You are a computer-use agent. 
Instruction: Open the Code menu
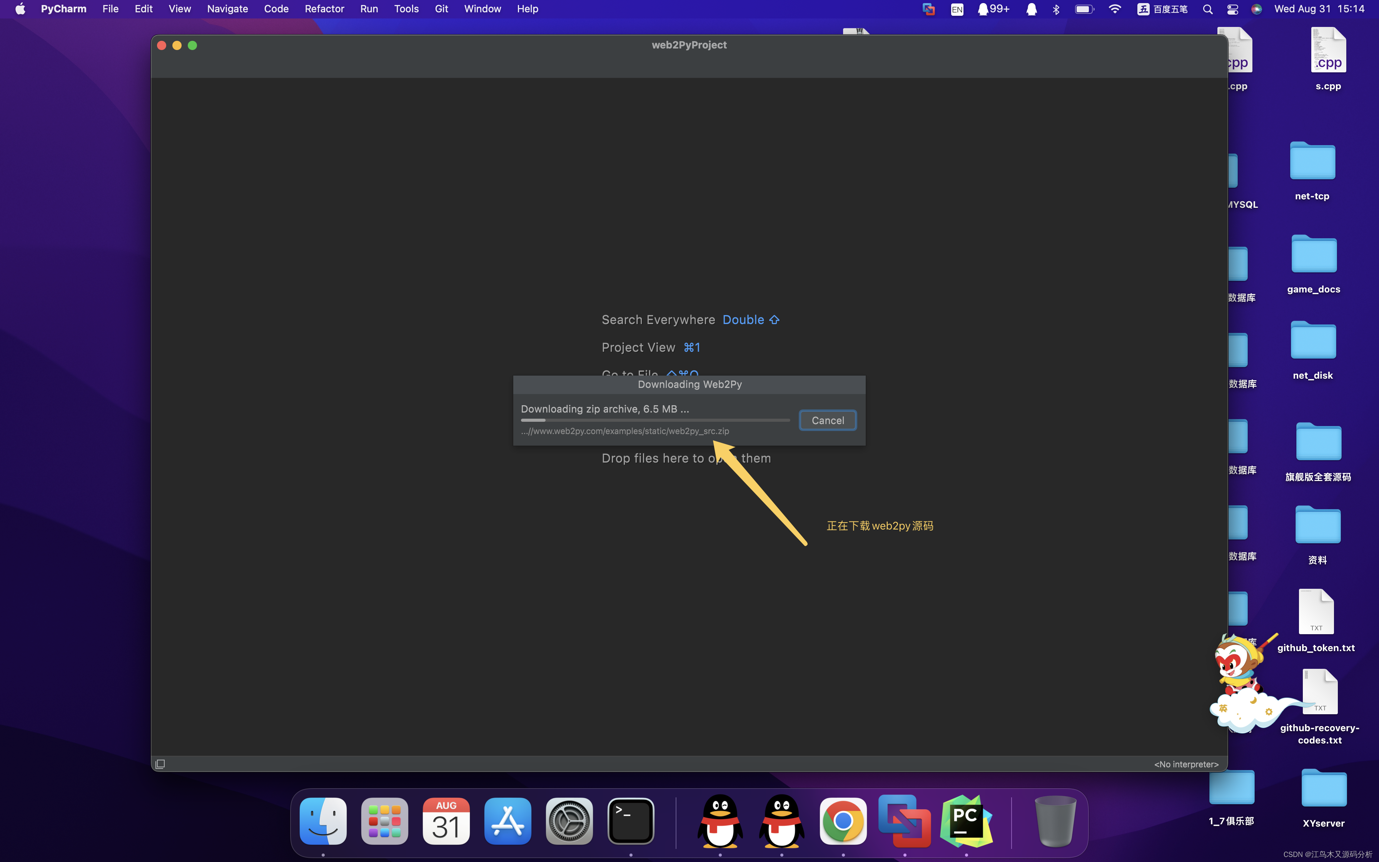276,8
